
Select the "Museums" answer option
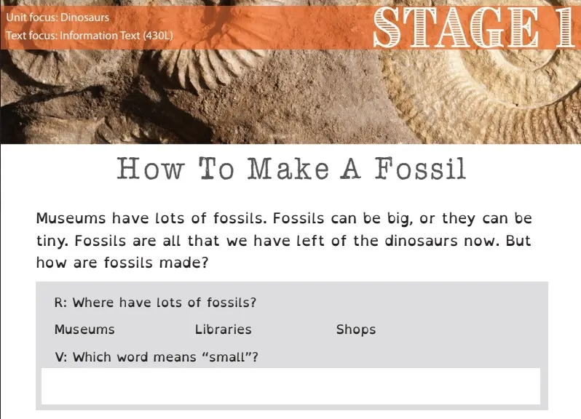pos(84,330)
